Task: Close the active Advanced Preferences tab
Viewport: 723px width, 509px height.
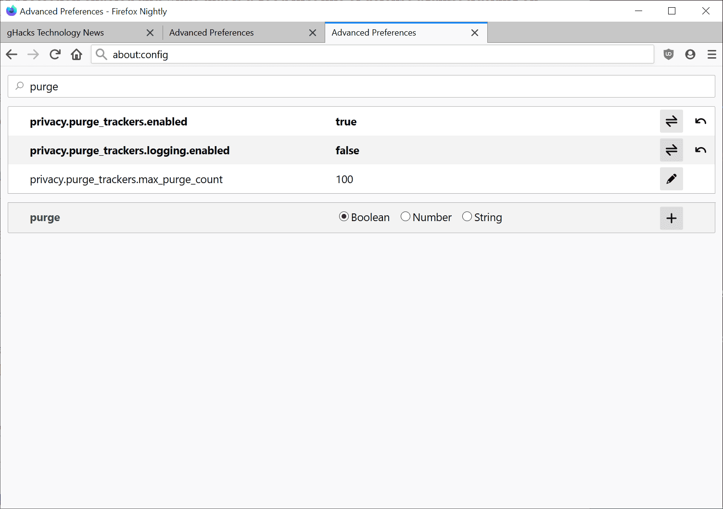Action: [475, 33]
